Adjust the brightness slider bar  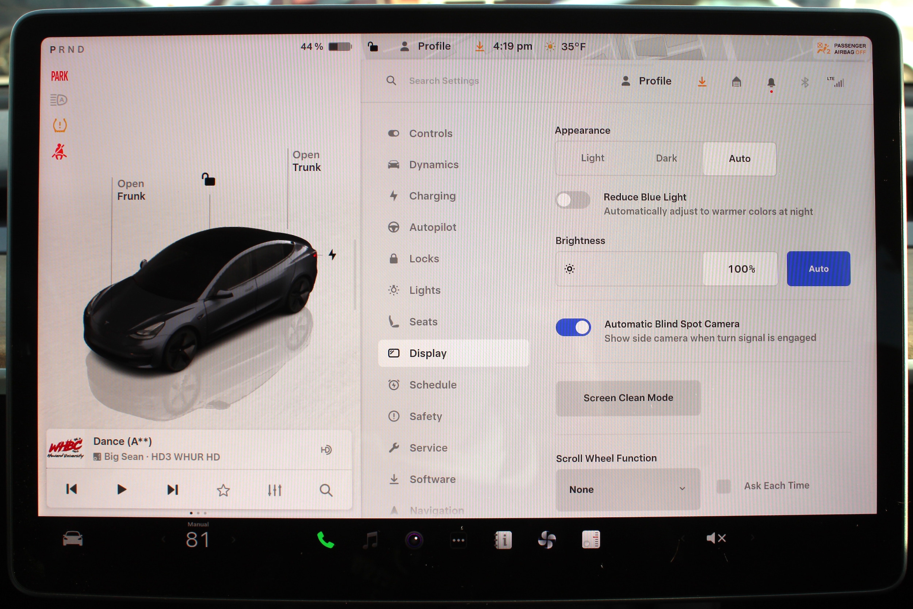click(x=637, y=269)
